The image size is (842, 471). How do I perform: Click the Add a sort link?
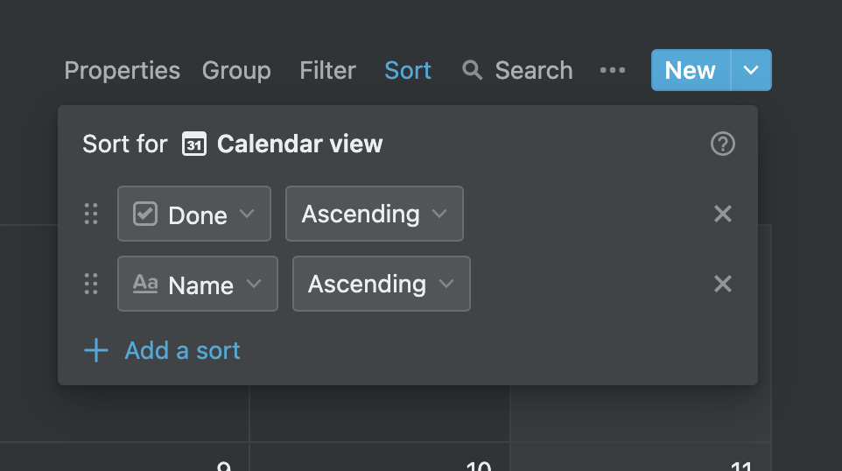pos(182,351)
